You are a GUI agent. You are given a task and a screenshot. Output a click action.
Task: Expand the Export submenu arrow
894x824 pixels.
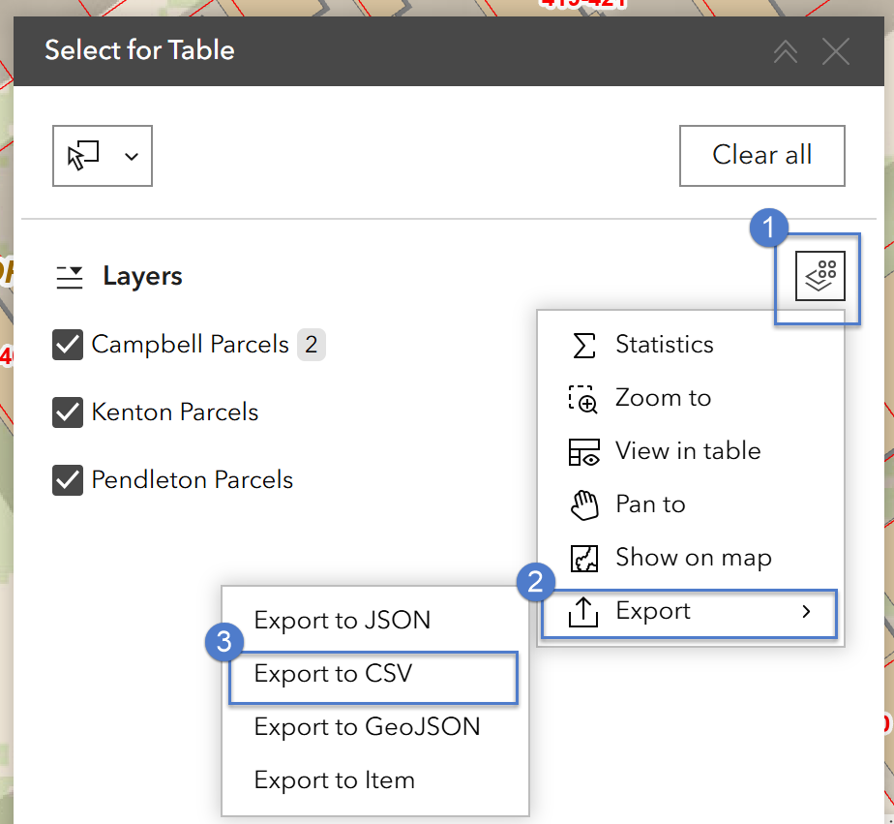tap(806, 612)
